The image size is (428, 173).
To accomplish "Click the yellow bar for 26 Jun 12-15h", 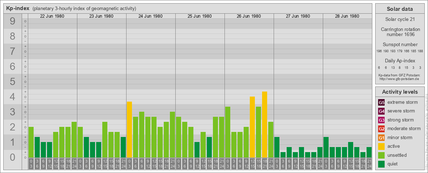I will coord(252,127).
